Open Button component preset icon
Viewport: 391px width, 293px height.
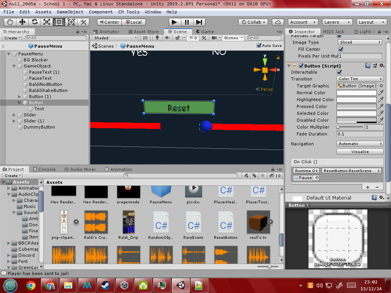pyautogui.click(x=375, y=66)
